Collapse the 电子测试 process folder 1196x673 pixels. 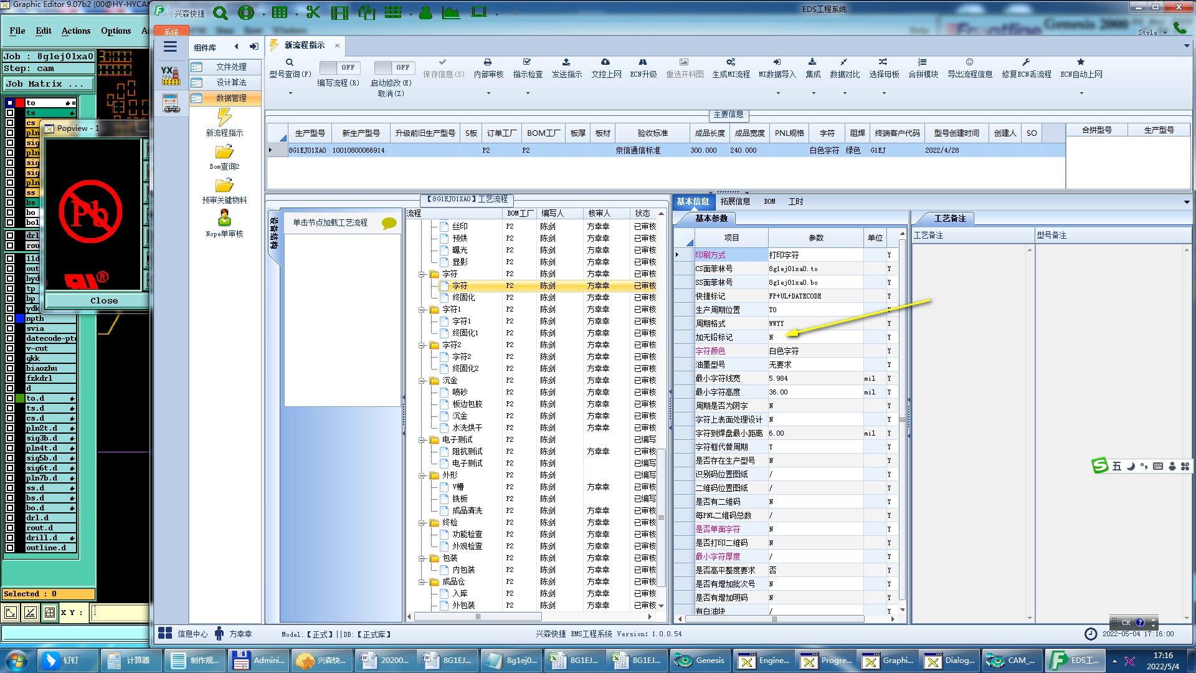click(x=422, y=440)
